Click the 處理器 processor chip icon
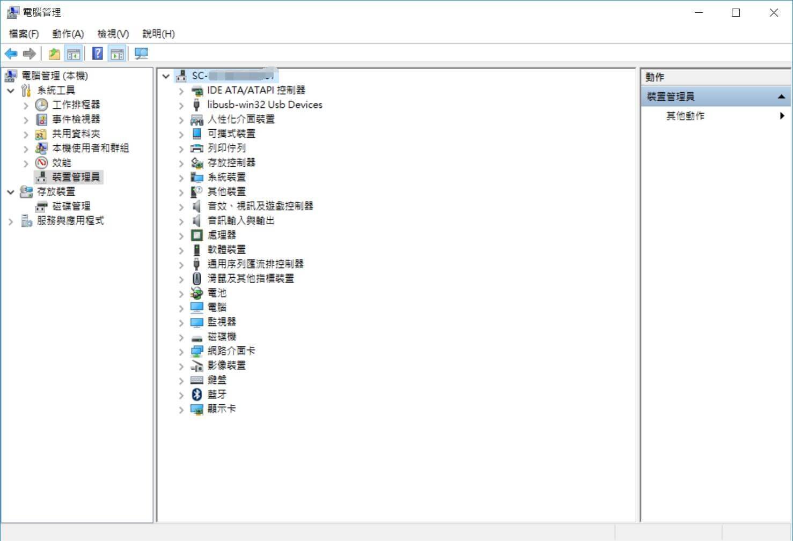This screenshot has width=793, height=541. click(x=197, y=235)
